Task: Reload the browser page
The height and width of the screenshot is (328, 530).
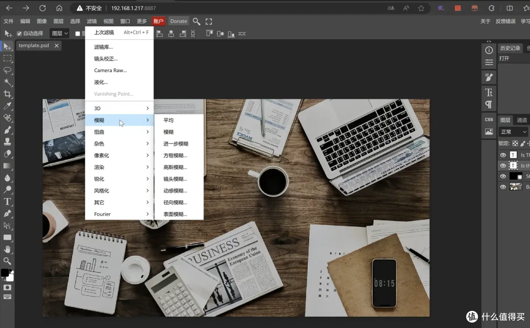Action: (x=42, y=8)
